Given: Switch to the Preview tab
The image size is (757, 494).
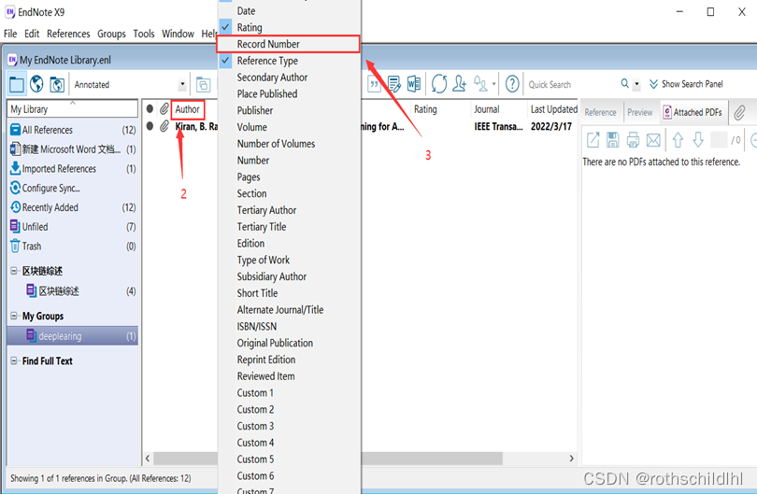Looking at the screenshot, I should 639,112.
